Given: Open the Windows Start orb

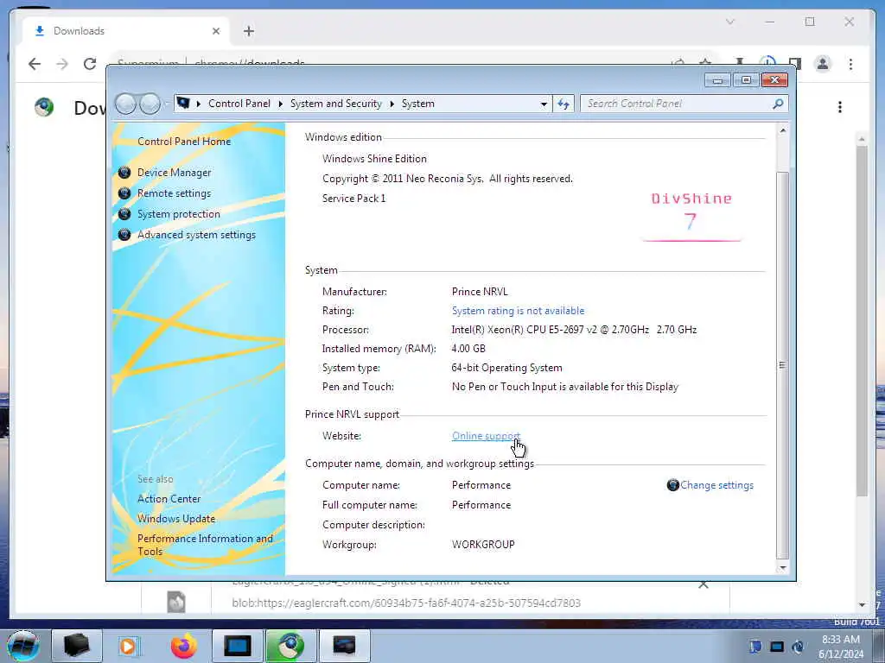Looking at the screenshot, I should coord(23,646).
